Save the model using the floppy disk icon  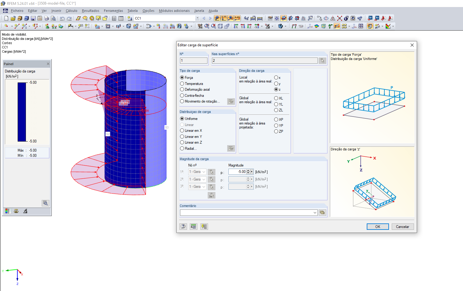pyautogui.click(x=33, y=18)
